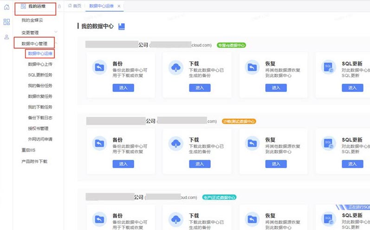Click the home icon in left rail
Screen dimensions: 370x230
coord(6,7)
